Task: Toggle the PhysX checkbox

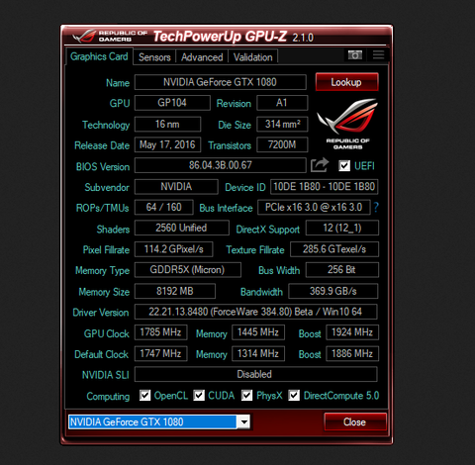Action: 246,395
